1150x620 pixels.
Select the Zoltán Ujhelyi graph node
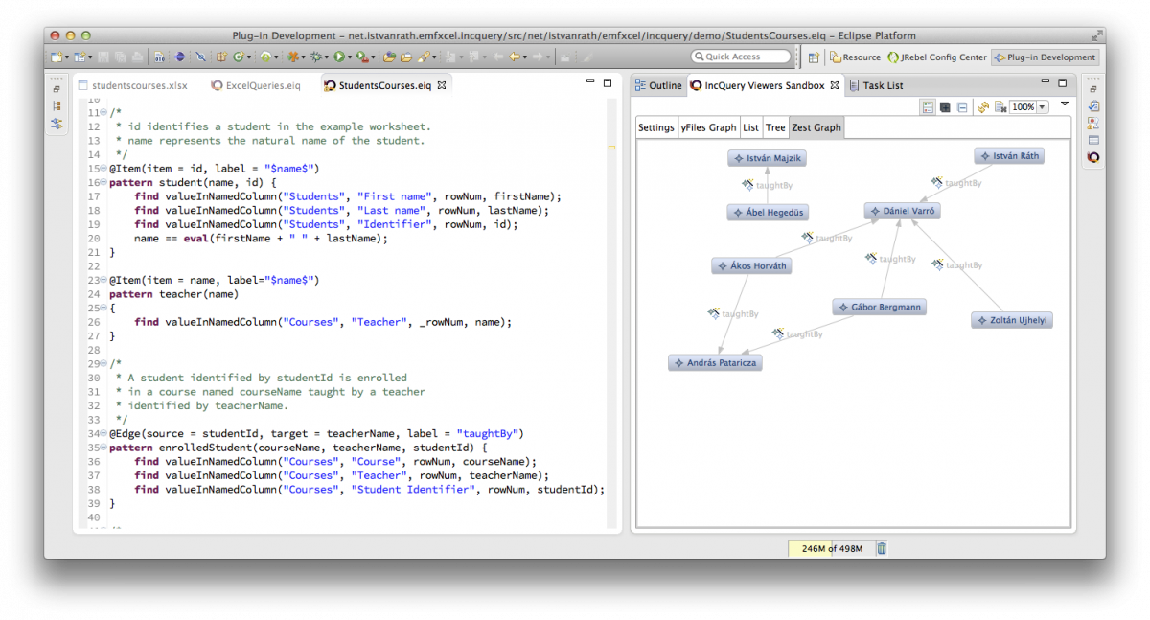1012,320
